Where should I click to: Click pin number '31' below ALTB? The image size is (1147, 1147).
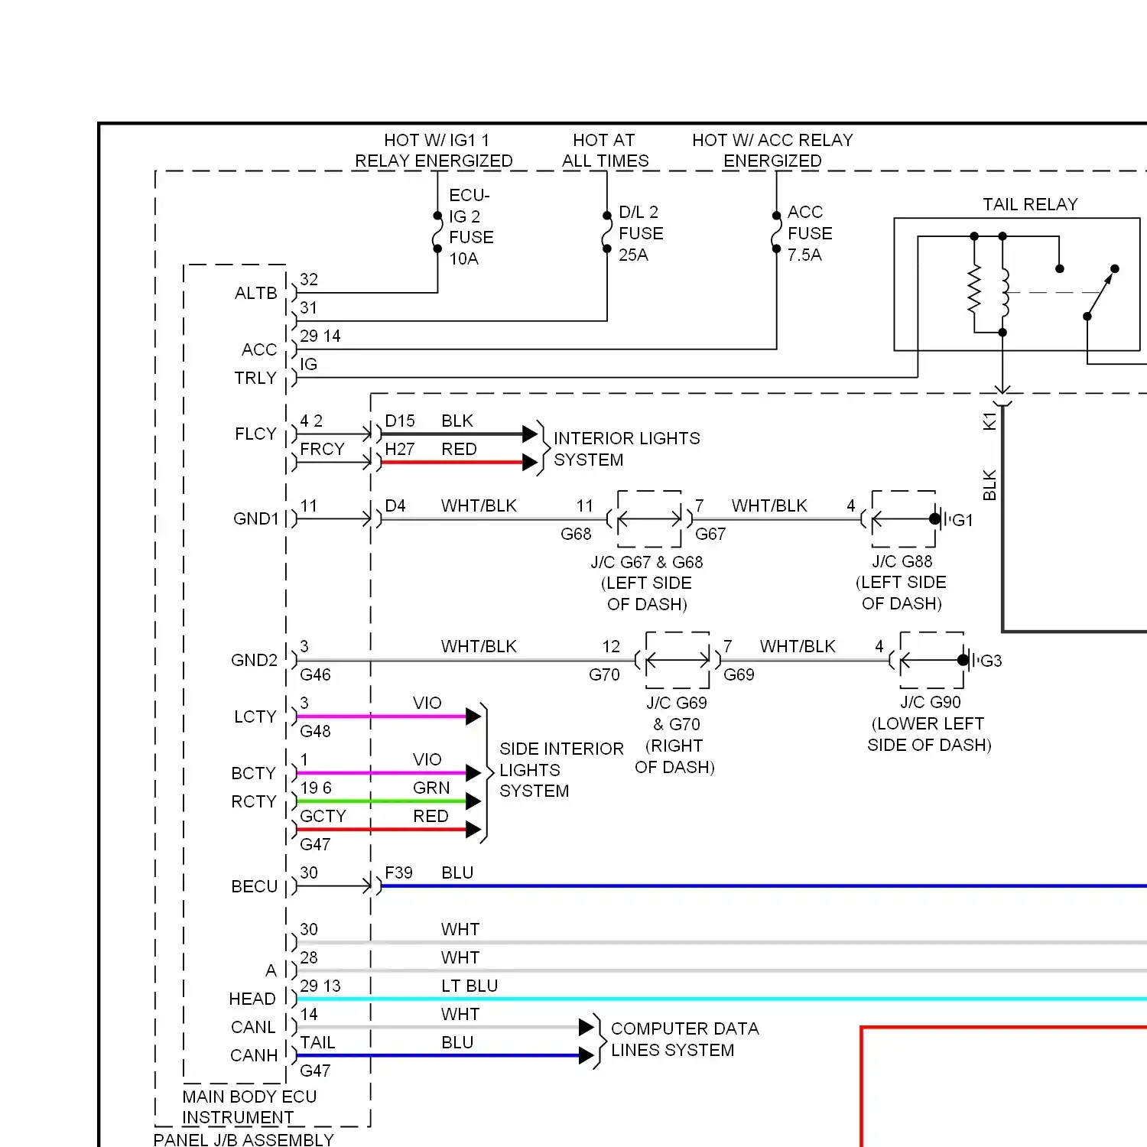[x=308, y=308]
